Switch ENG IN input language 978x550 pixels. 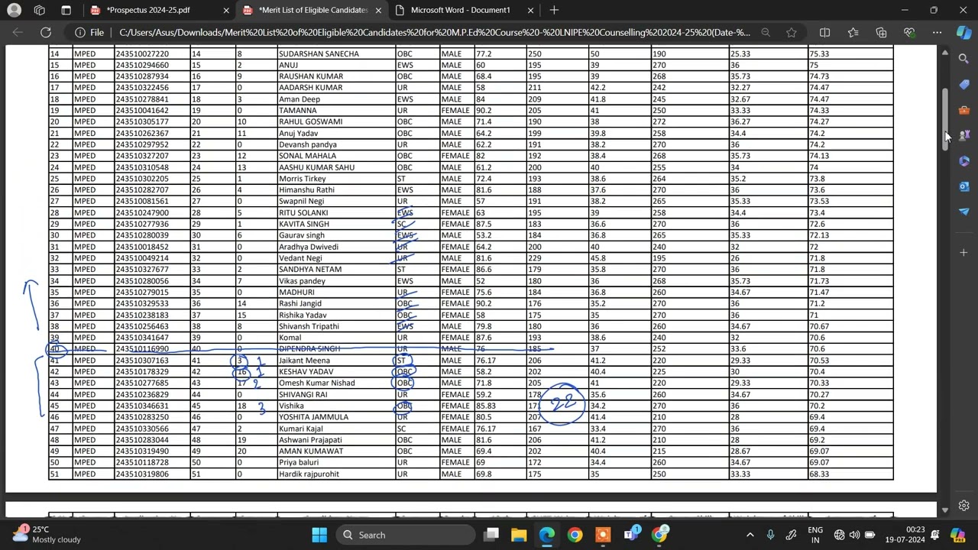click(815, 535)
